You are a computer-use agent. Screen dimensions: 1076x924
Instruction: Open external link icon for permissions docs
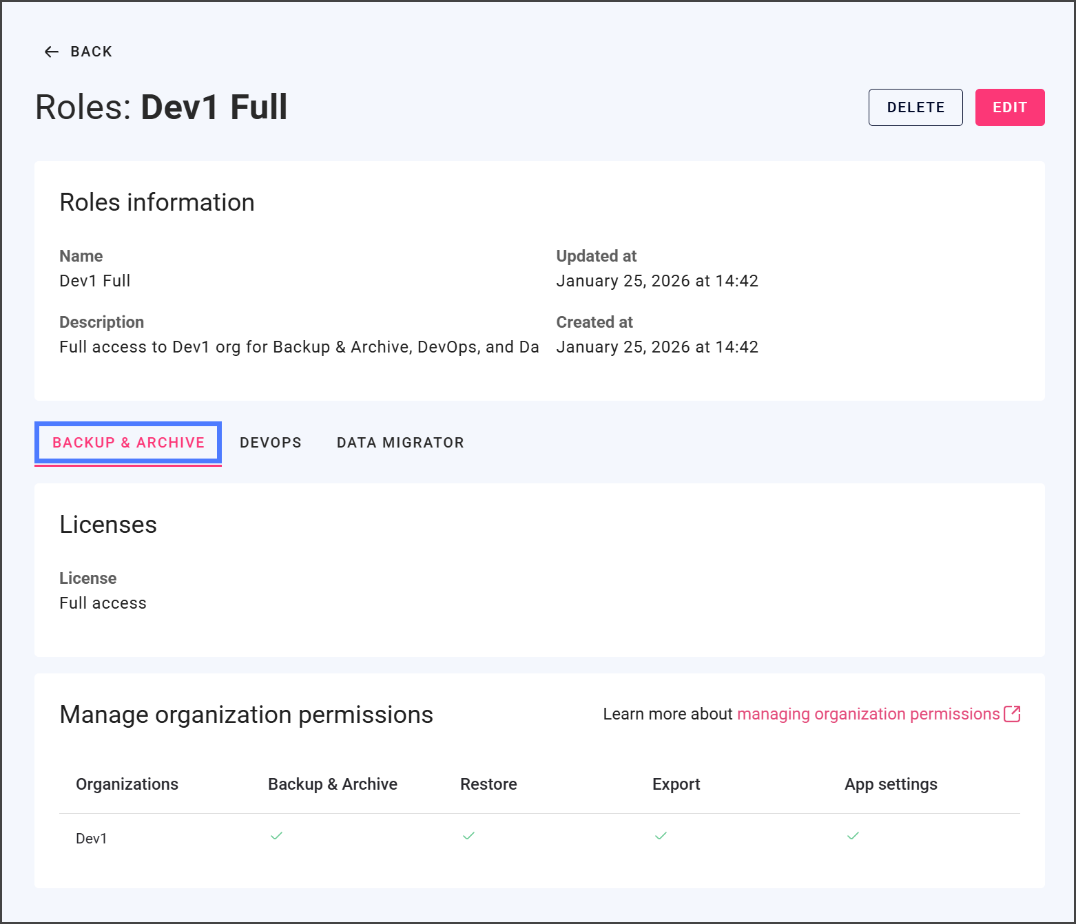pyautogui.click(x=1012, y=714)
